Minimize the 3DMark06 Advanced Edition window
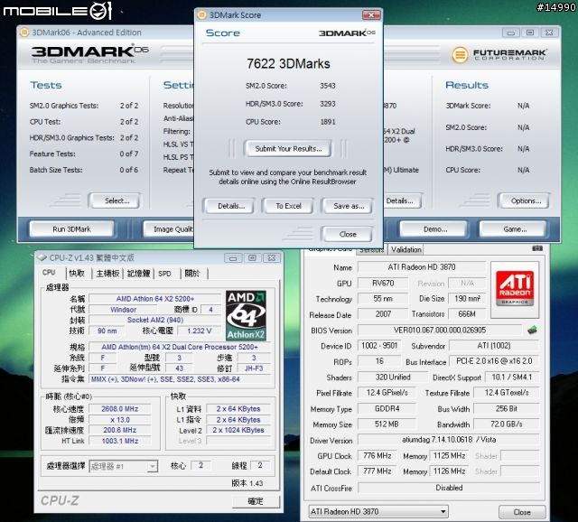This screenshot has width=578, height=522. (x=510, y=33)
